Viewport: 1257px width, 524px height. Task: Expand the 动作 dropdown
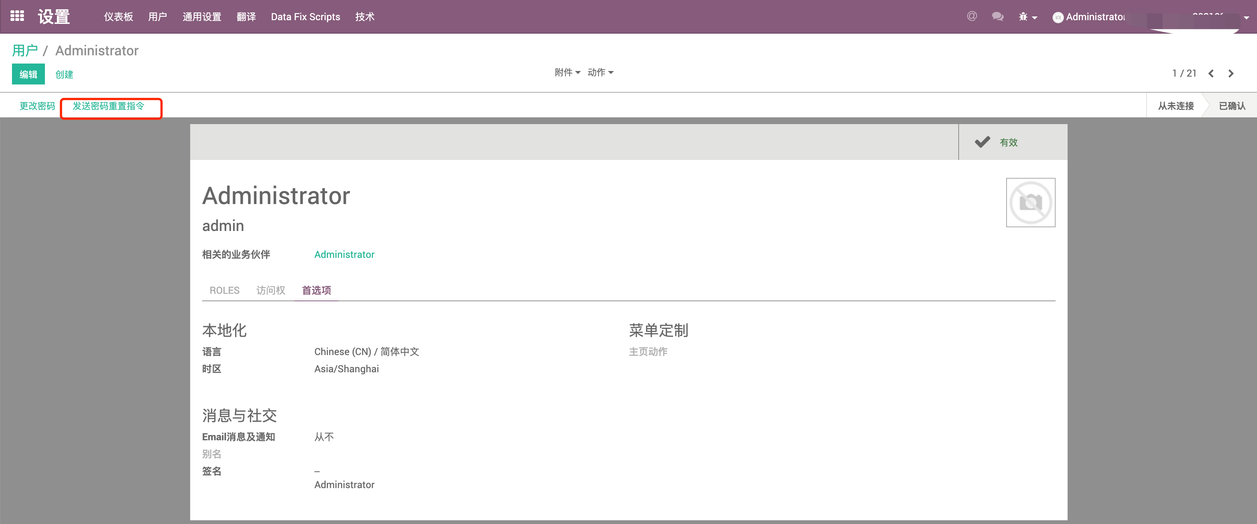click(x=600, y=73)
